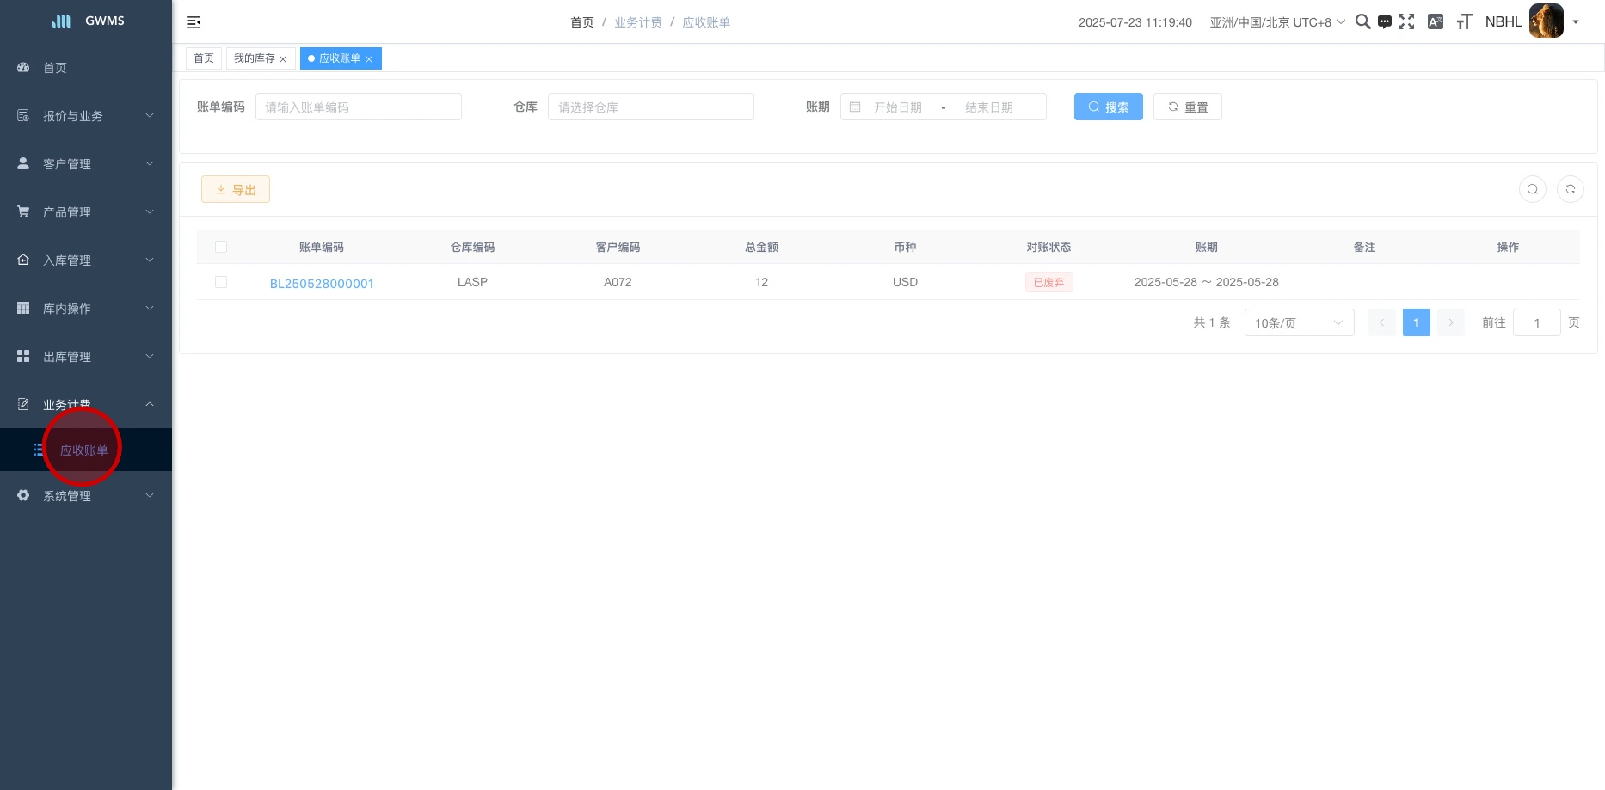Close the 应收账单 tab
The image size is (1605, 790).
[x=369, y=59]
